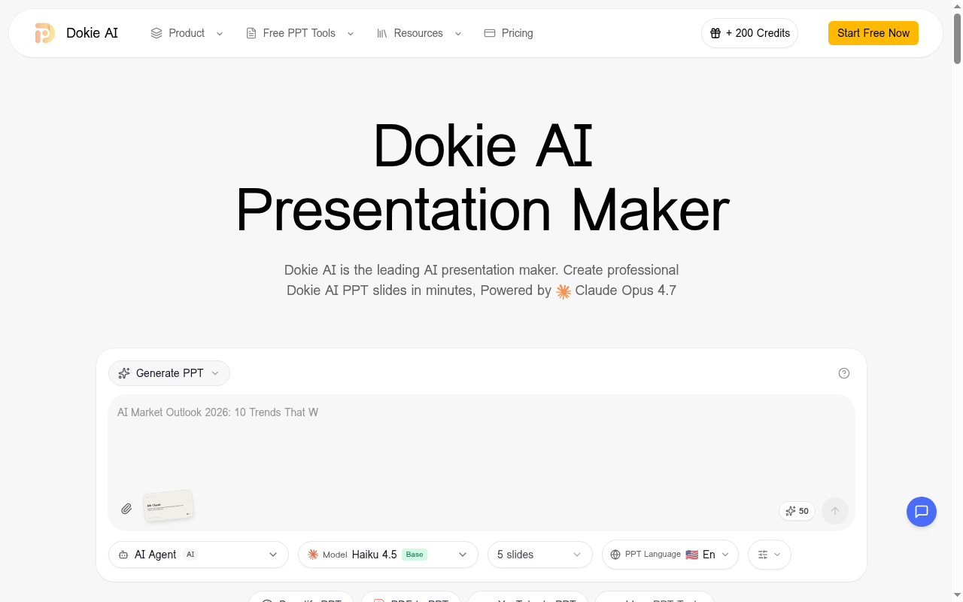Viewport: 963px width, 602px height.
Task: Click the gift icon in credits button
Action: click(x=715, y=33)
